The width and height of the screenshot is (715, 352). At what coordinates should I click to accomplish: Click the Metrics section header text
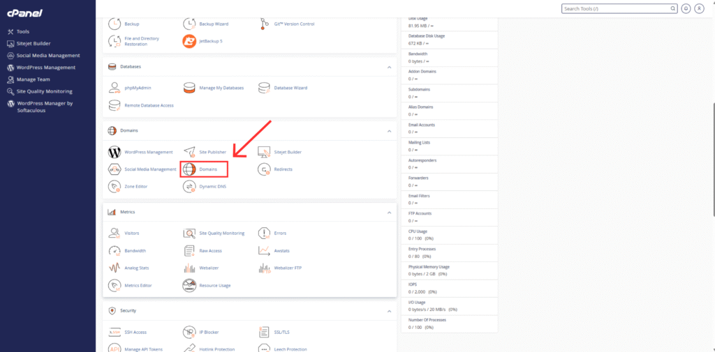tap(128, 212)
